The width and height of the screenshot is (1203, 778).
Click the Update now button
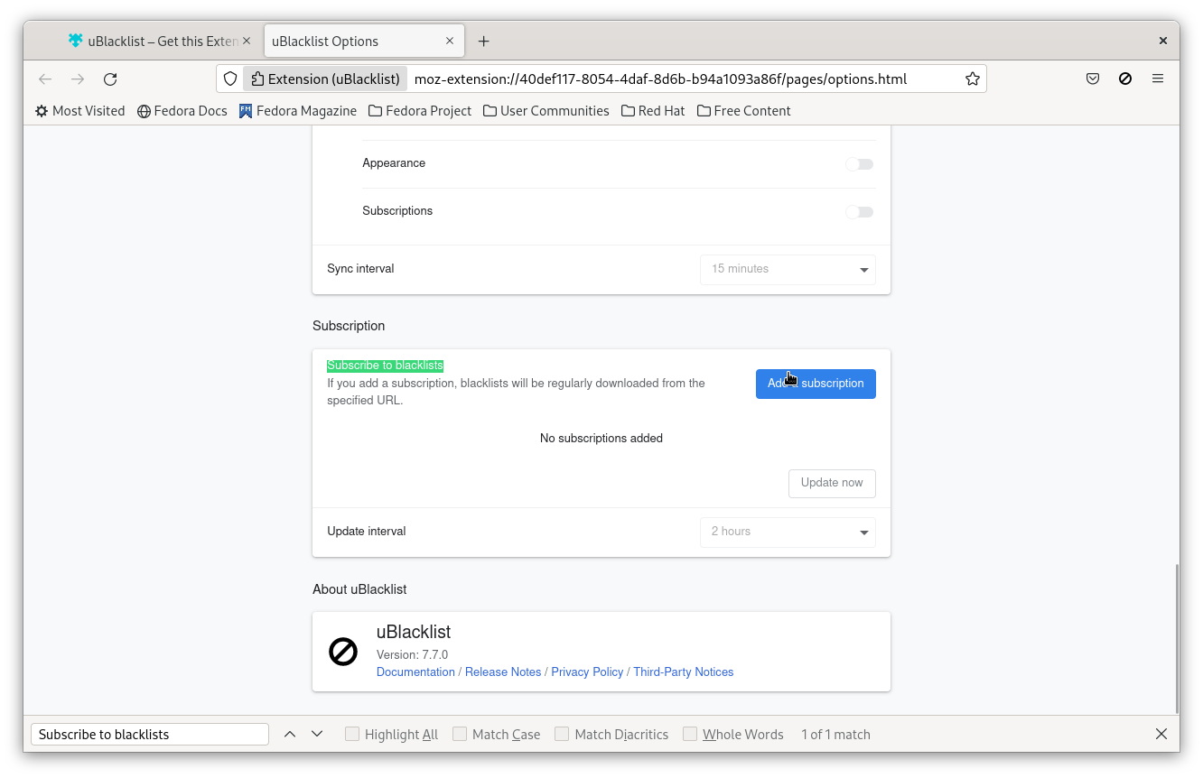pyautogui.click(x=832, y=483)
